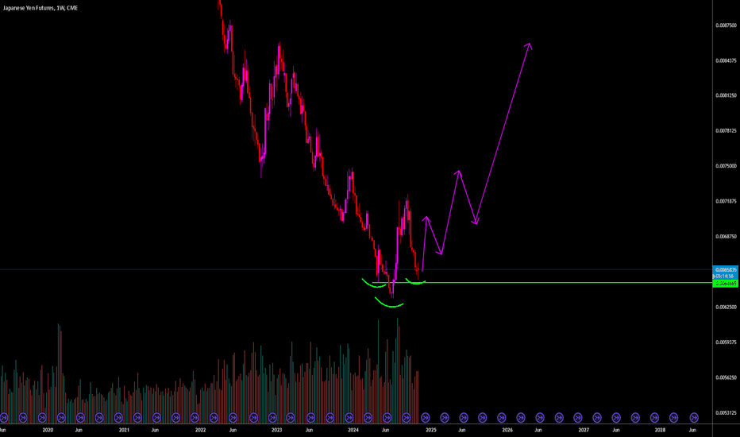The width and height of the screenshot is (740, 437).
Task: Click the 2024 label on time axis
Action: [353, 431]
